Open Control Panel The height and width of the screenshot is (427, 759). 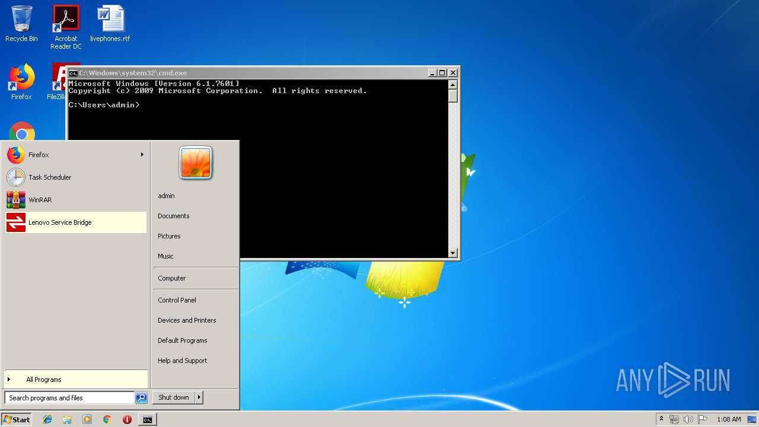(177, 300)
